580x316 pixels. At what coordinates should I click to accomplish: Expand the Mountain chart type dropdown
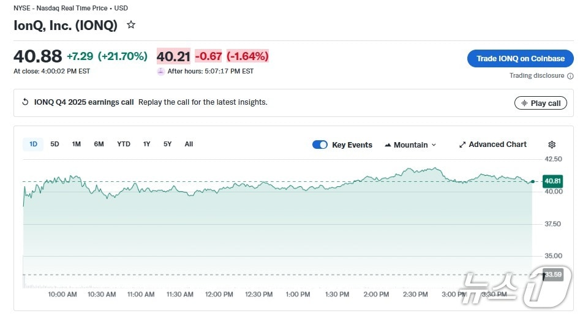pyautogui.click(x=434, y=145)
